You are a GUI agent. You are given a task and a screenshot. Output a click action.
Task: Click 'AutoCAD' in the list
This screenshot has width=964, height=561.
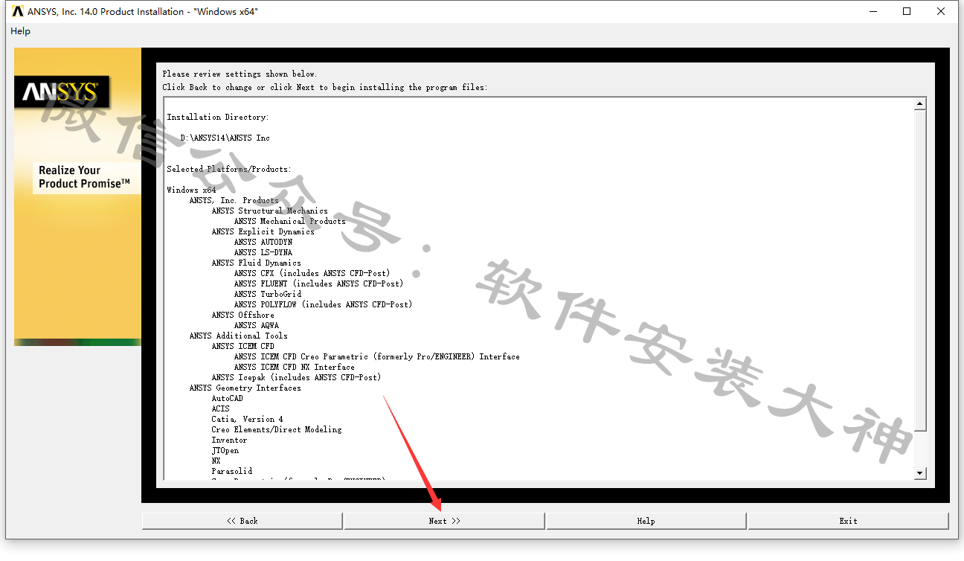(227, 398)
